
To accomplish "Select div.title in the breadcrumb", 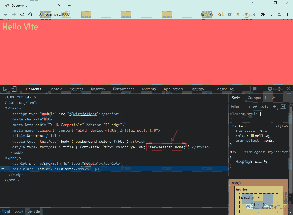I will [34, 211].
